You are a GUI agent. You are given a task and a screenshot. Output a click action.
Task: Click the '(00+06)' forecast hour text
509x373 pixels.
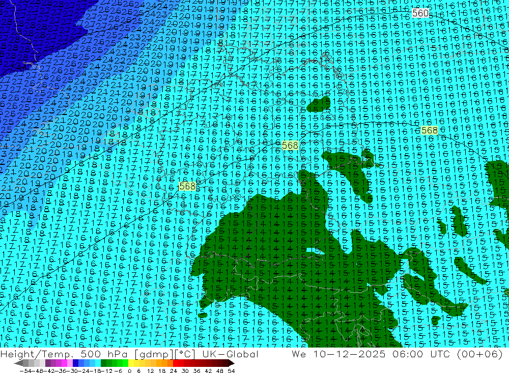coord(480,354)
